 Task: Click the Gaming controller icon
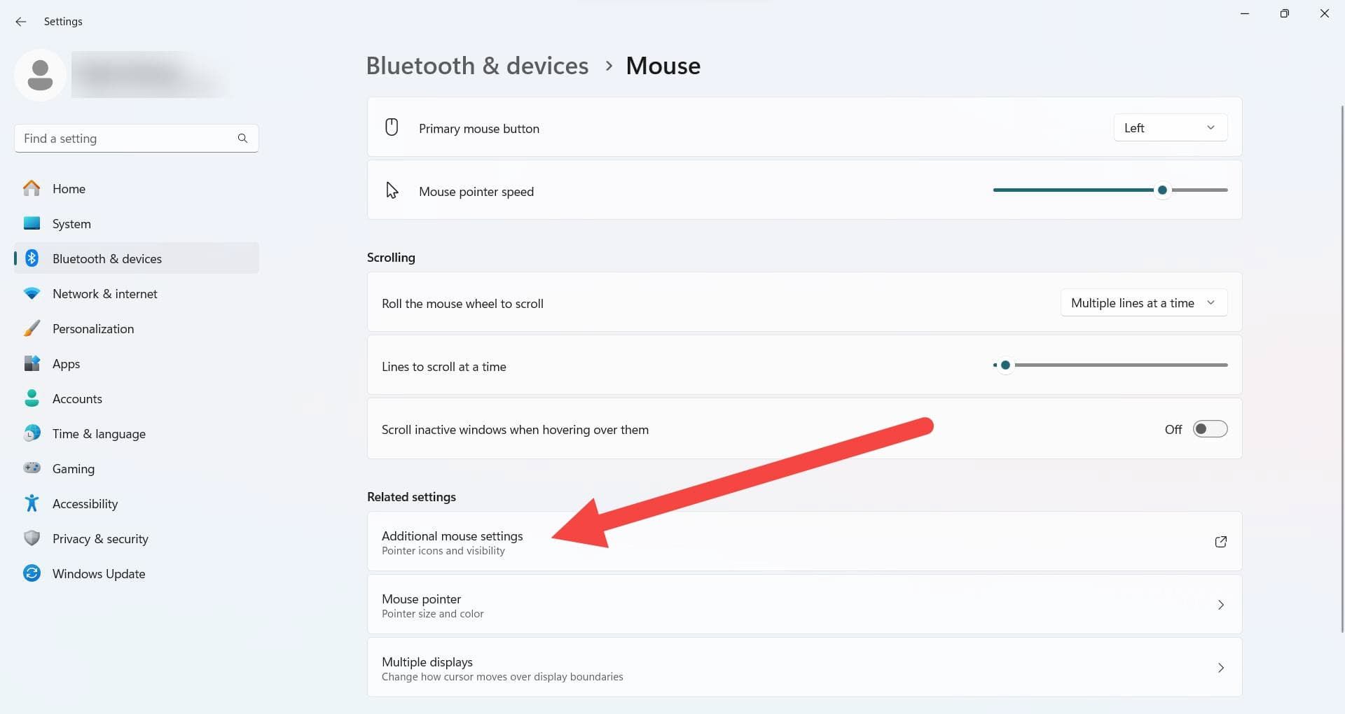point(32,468)
